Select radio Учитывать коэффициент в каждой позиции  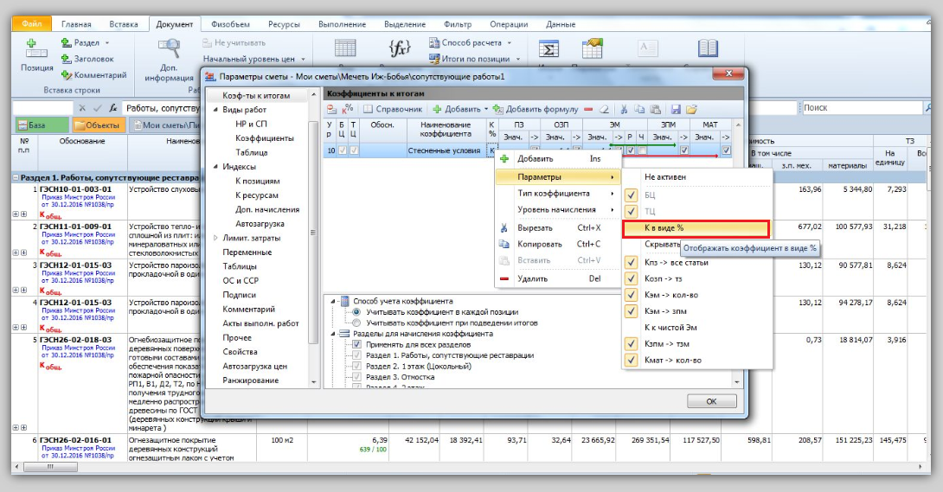356,312
